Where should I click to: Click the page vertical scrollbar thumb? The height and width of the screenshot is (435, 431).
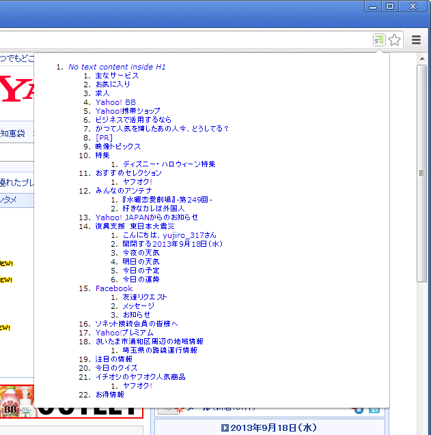coord(422,173)
